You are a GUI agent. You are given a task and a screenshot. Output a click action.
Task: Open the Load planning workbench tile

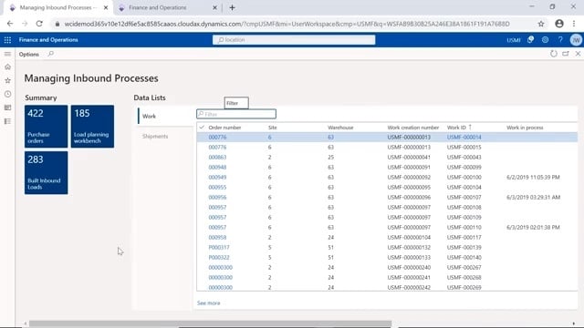[92, 127]
